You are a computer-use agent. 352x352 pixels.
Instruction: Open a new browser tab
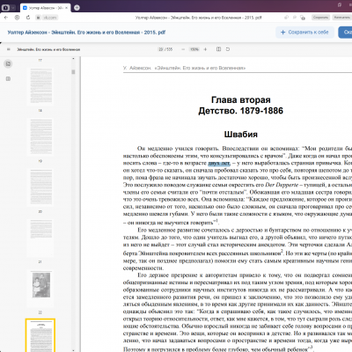click(77, 8)
